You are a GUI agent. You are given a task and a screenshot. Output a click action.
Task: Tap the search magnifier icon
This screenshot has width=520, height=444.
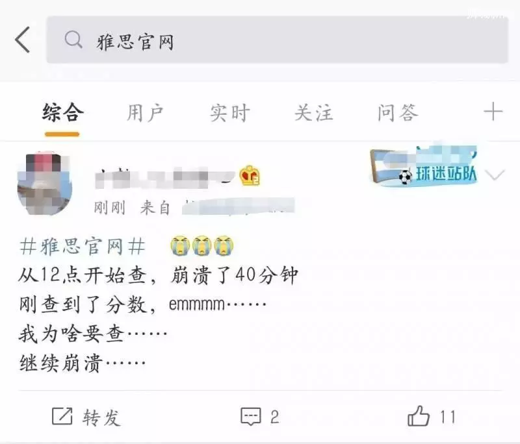(73, 40)
